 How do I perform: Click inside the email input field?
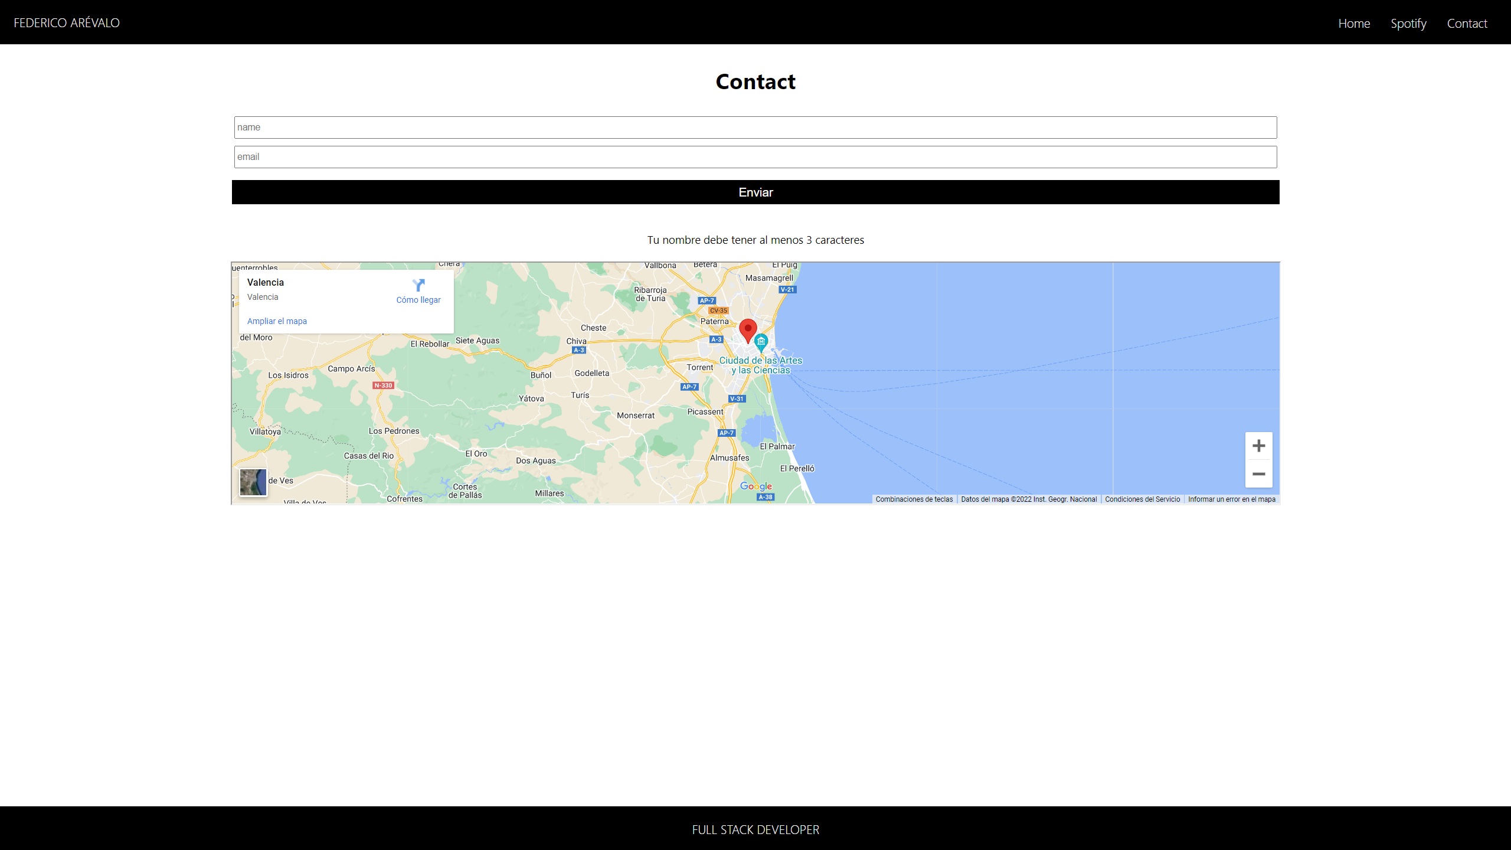755,156
